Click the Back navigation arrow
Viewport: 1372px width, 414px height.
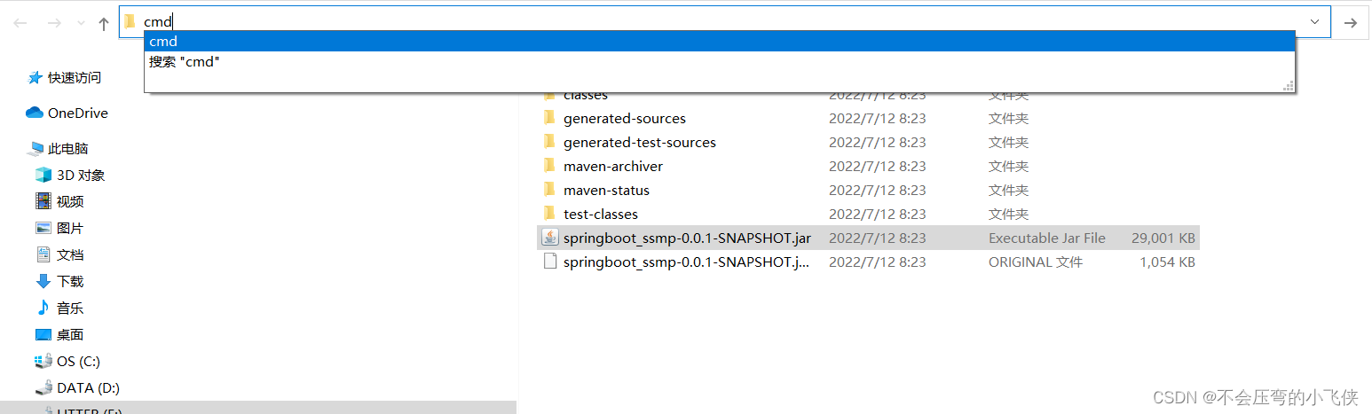tap(20, 23)
